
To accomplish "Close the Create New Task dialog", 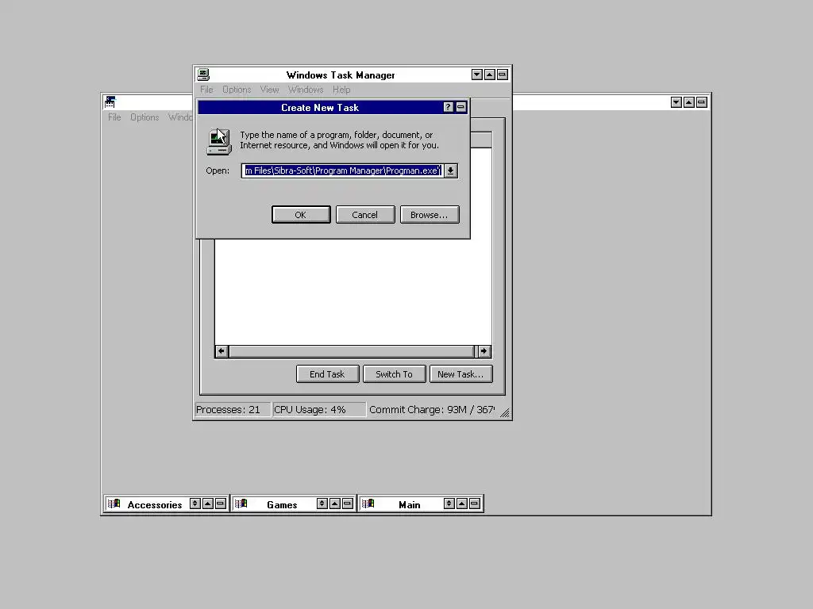I will pyautogui.click(x=461, y=107).
